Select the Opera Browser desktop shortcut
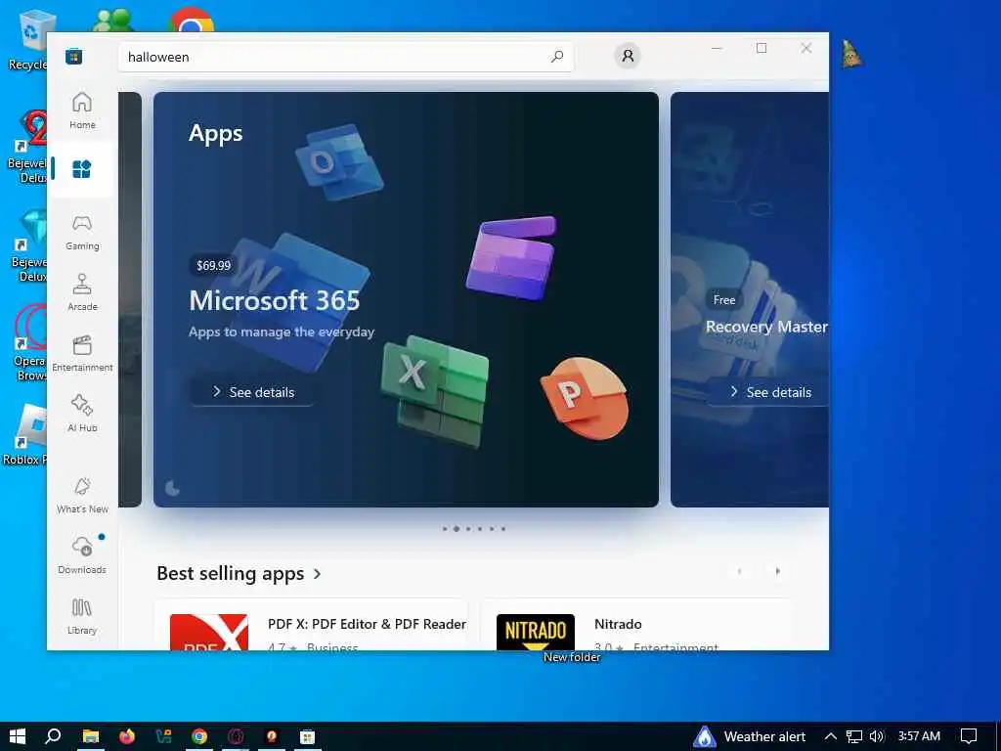 (28, 343)
